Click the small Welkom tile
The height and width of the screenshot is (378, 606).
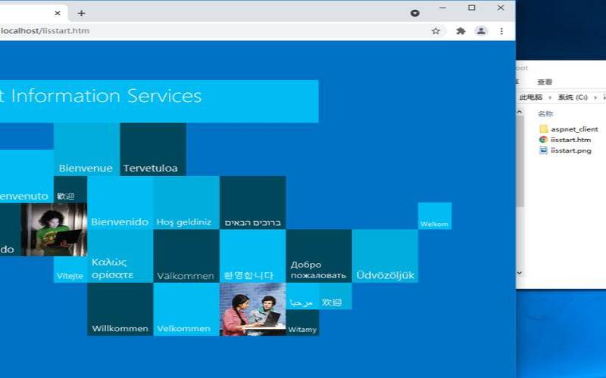click(x=435, y=216)
